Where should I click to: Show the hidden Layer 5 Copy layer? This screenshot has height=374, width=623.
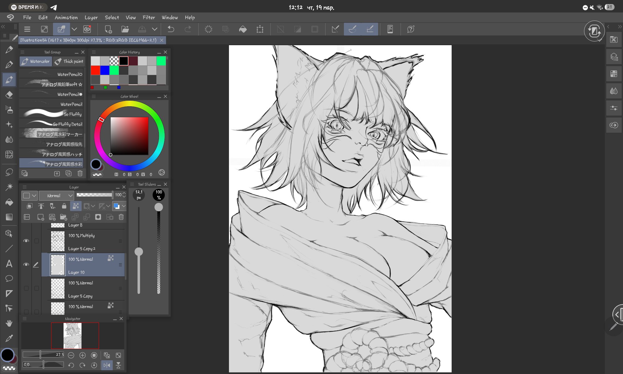[x=26, y=288]
